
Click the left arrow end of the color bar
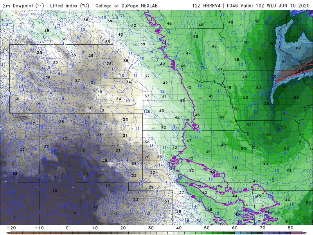[8, 233]
